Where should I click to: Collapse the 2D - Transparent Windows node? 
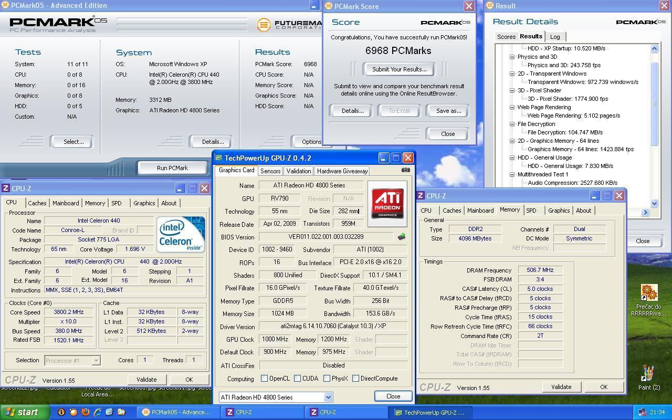pos(512,73)
